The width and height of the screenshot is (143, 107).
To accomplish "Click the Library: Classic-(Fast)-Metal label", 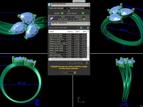I will [x=58, y=28].
